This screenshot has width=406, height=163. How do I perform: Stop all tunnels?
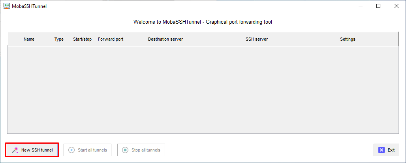(141, 150)
